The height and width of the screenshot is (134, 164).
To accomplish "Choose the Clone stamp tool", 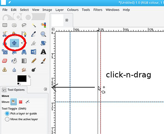I will (x=4, y=70).
